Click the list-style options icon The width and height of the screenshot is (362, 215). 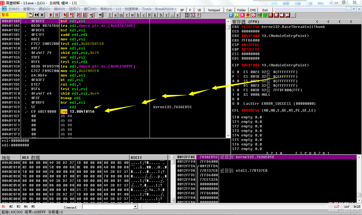point(187,15)
